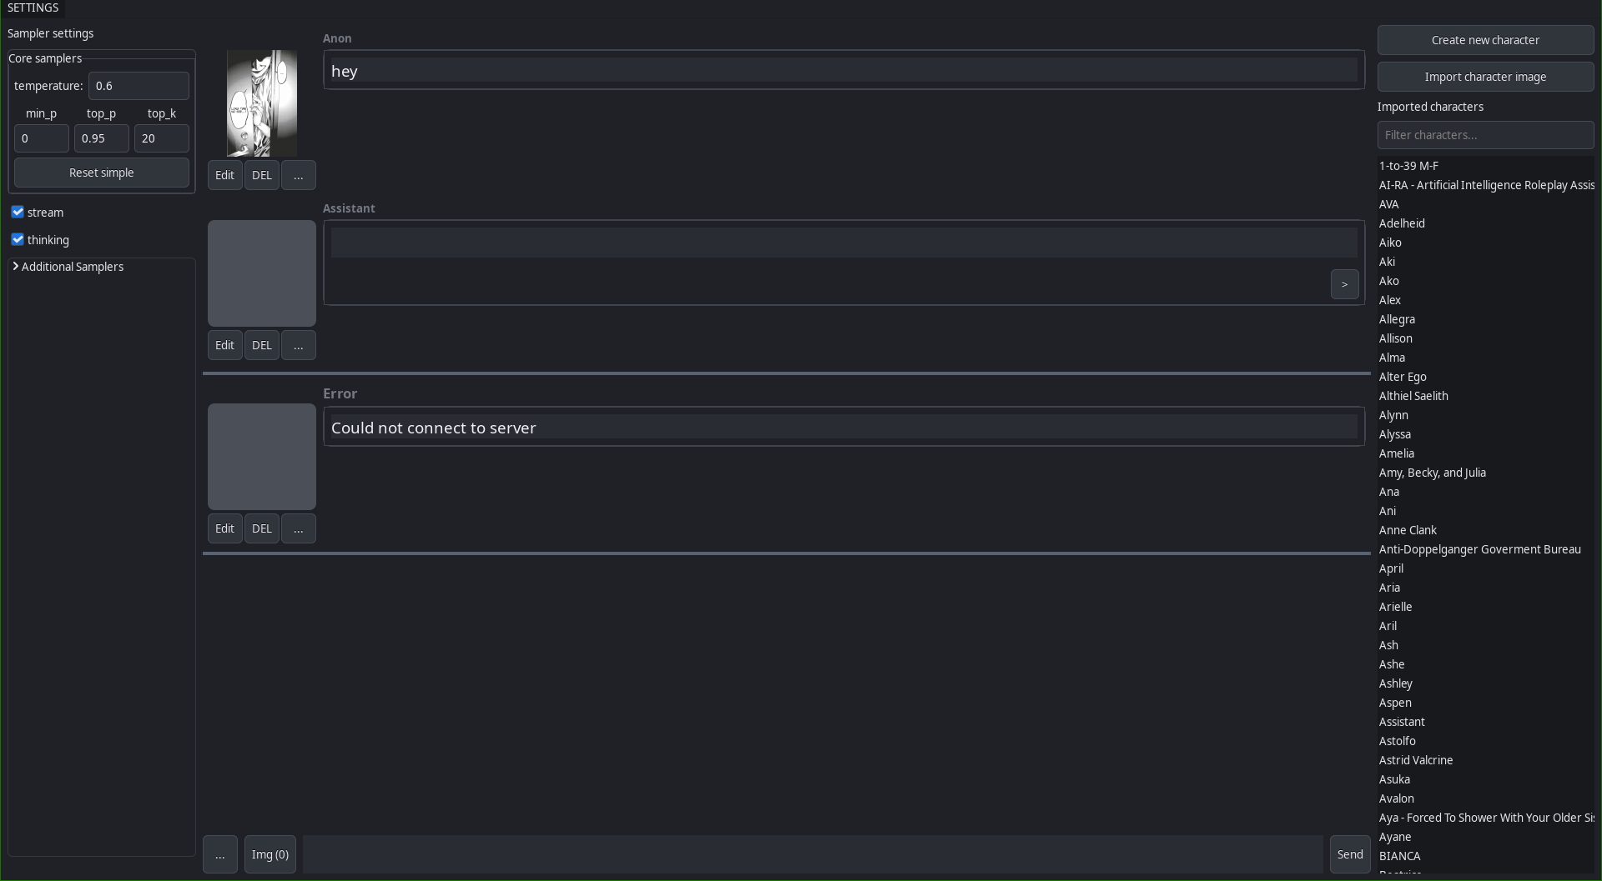This screenshot has width=1602, height=881.
Task: Click the Reset simple button
Action: [102, 173]
